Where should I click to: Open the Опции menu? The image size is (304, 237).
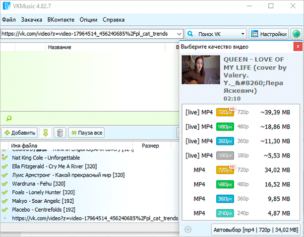point(88,19)
